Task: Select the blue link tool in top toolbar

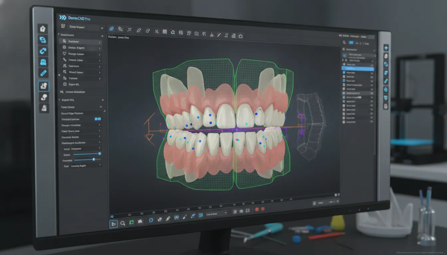Action: click(x=112, y=29)
